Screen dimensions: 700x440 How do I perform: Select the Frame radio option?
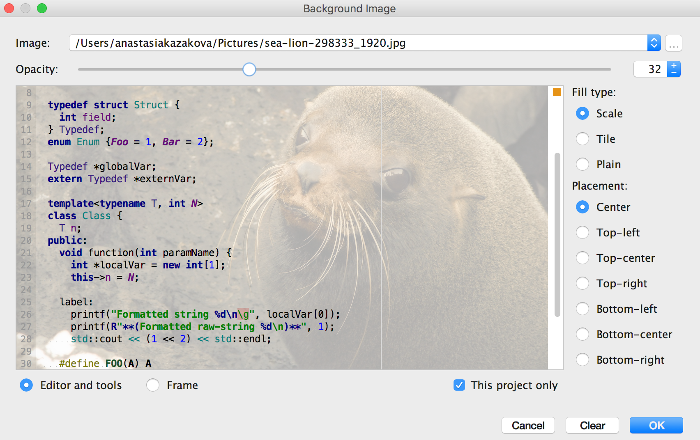[153, 385]
